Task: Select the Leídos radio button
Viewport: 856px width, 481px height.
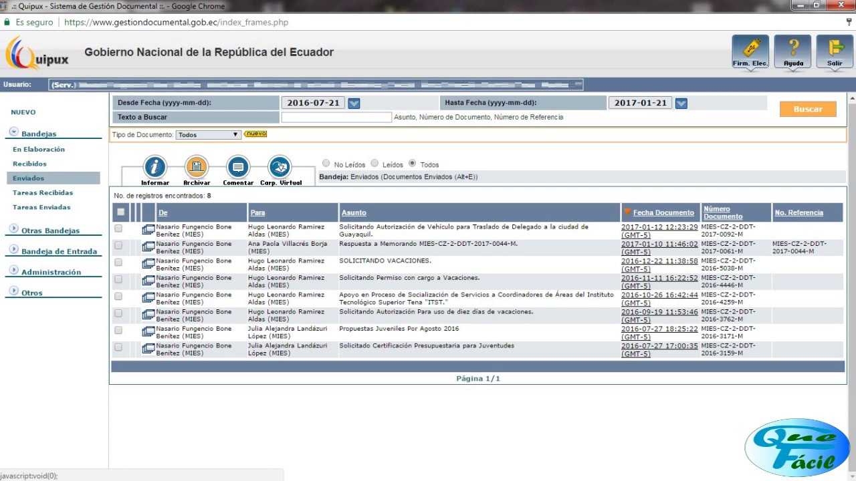Action: pyautogui.click(x=374, y=163)
